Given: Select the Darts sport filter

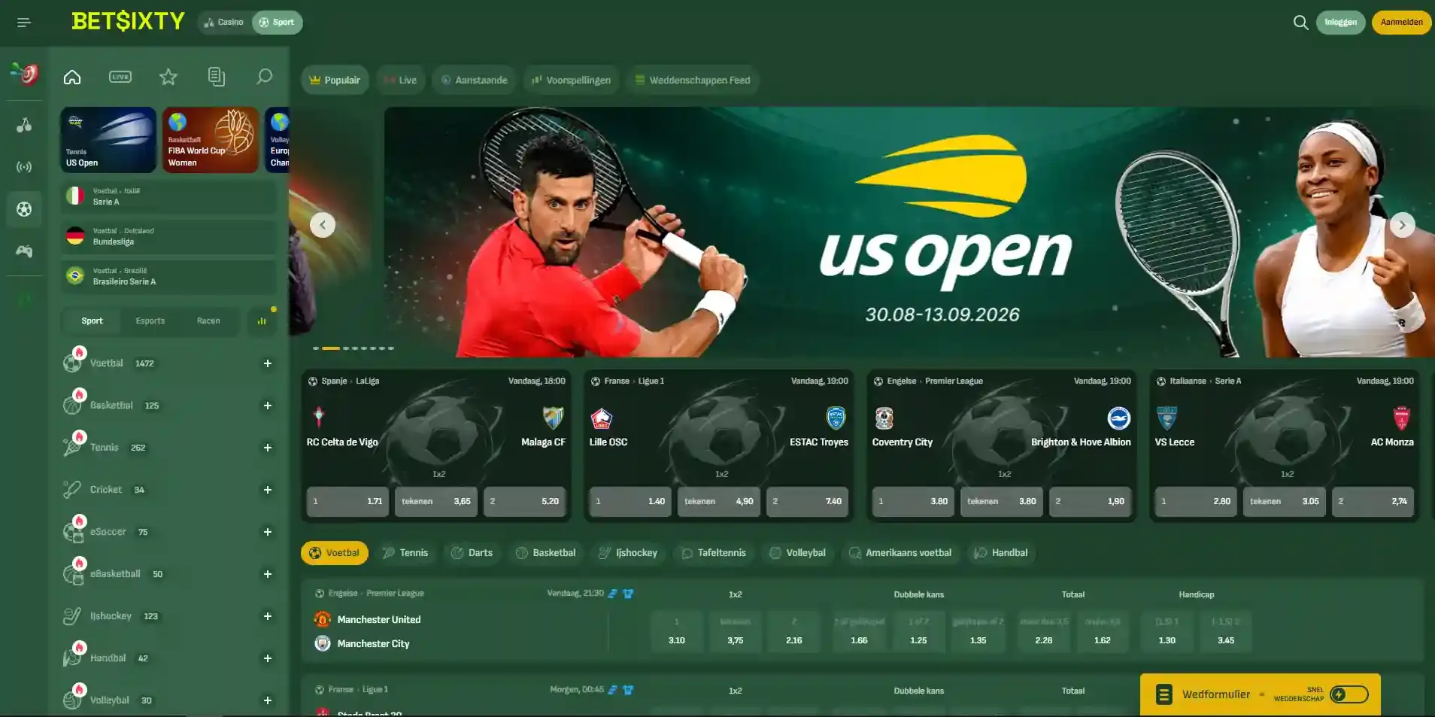Looking at the screenshot, I should pos(472,553).
